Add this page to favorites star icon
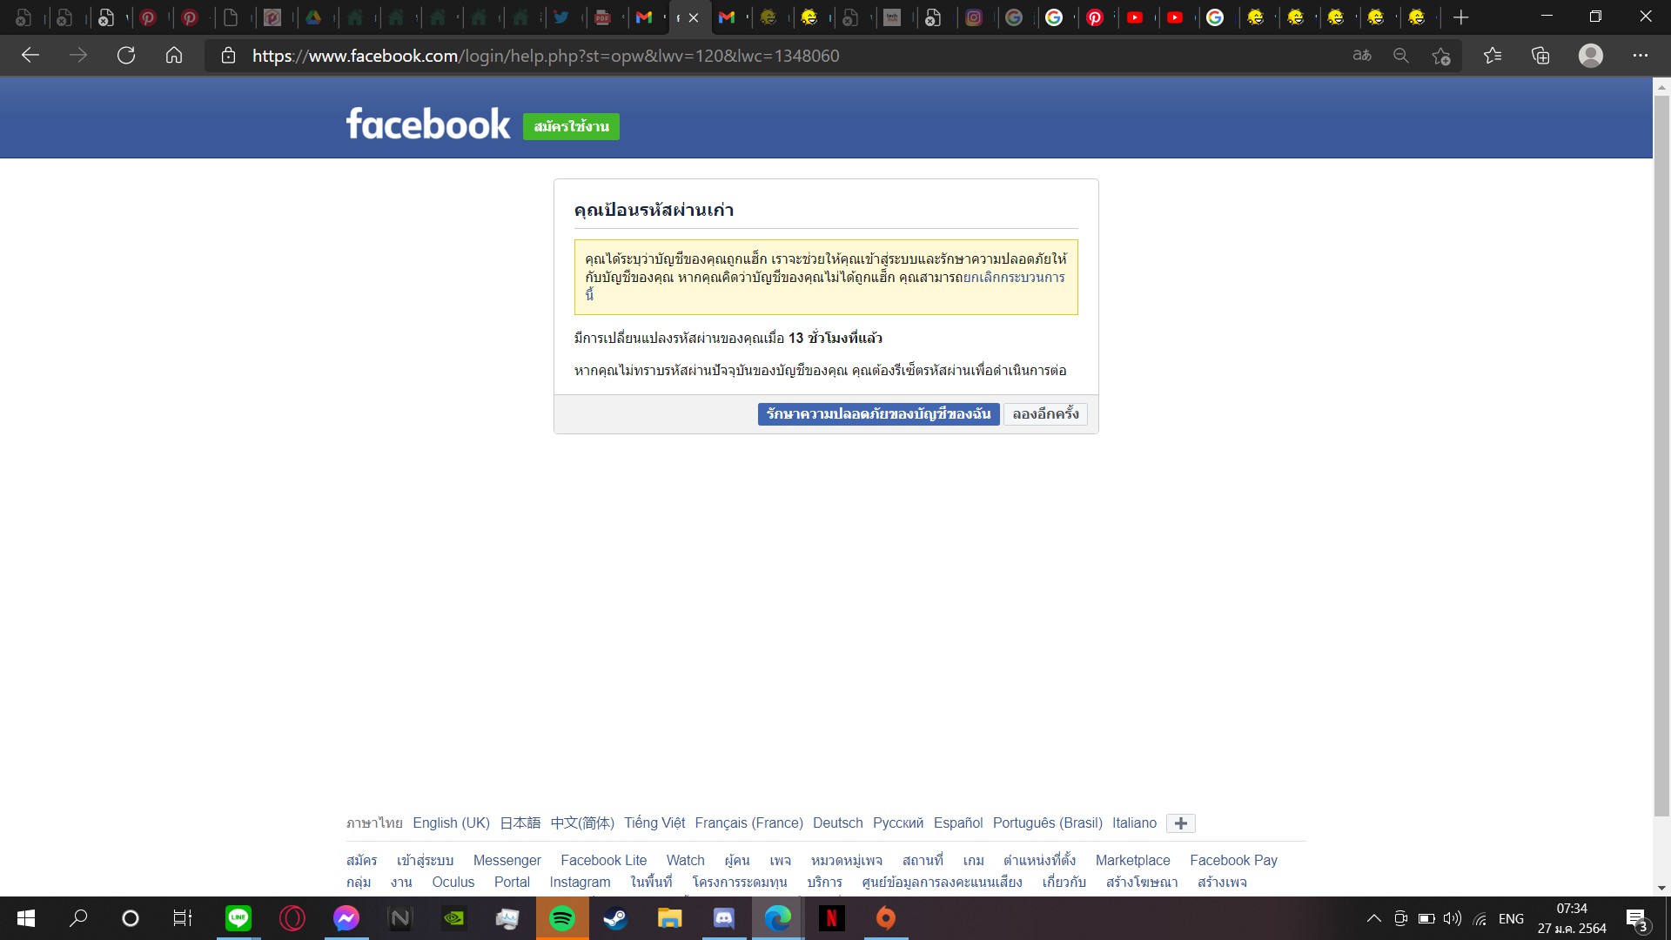Screen dimensions: 1671x940 click(1441, 56)
